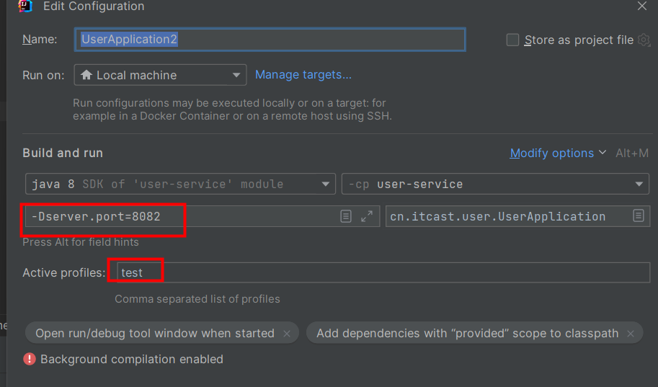Click the VM options field with -Dserver.port=8082
658x387 pixels.
tap(180, 216)
